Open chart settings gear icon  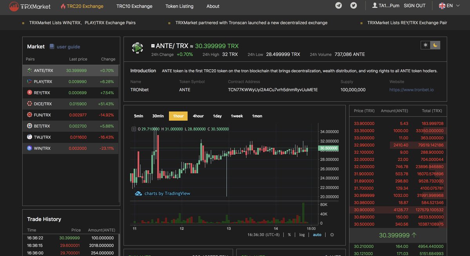tap(332, 235)
